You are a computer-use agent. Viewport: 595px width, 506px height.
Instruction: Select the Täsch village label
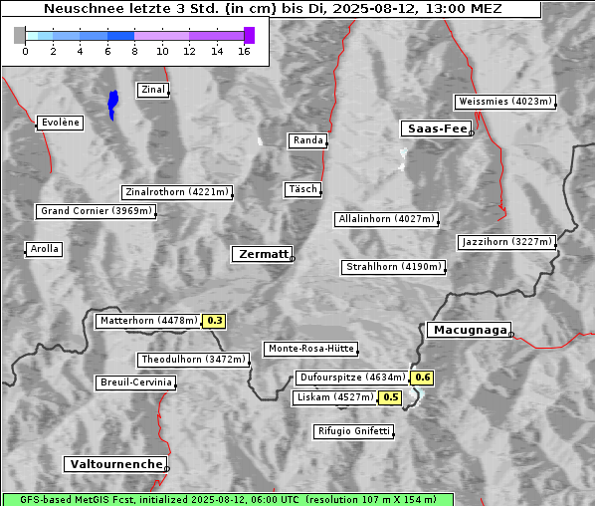[x=302, y=189]
